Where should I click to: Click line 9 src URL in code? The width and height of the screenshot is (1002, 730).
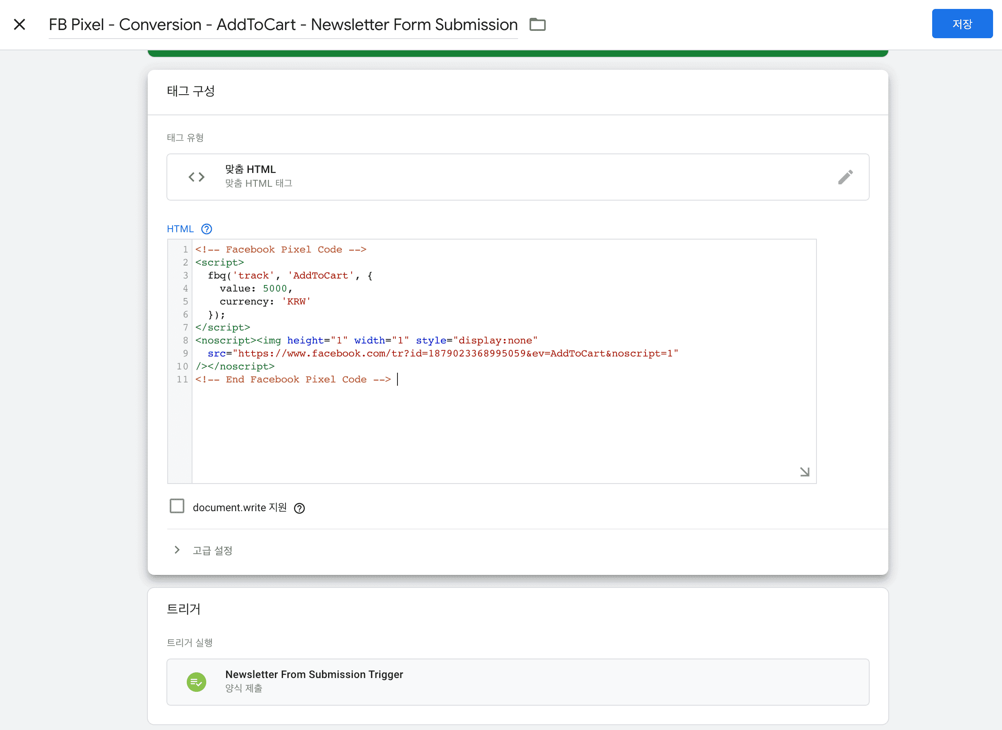click(442, 354)
